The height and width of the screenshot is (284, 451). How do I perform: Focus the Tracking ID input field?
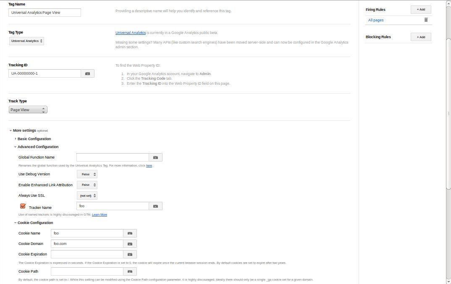(45, 73)
